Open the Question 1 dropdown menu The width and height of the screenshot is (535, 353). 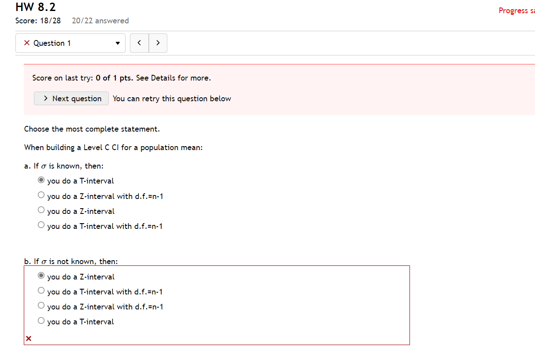[x=117, y=43]
